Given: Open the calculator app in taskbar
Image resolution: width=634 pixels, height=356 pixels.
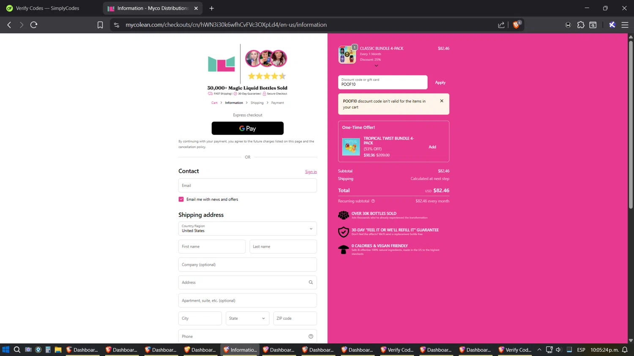Looking at the screenshot, I should coord(48,350).
